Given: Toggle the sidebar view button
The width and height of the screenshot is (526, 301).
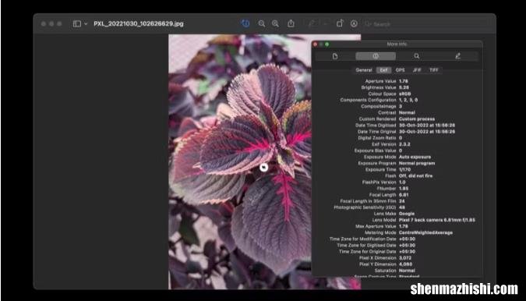Looking at the screenshot, I should pyautogui.click(x=77, y=24).
